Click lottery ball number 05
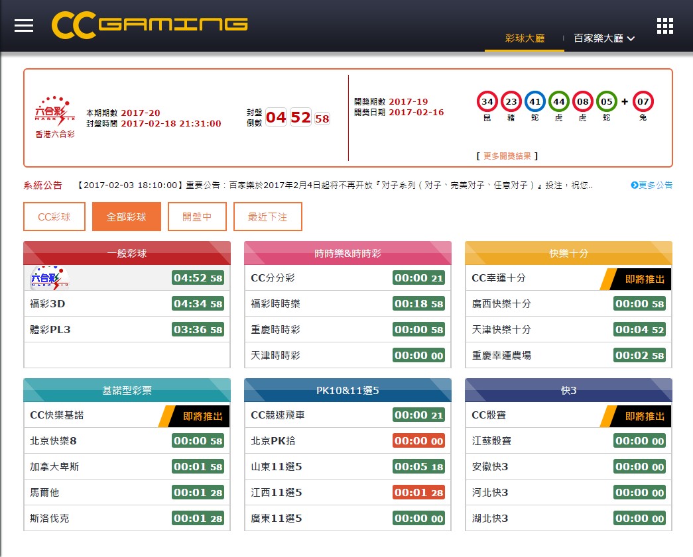The width and height of the screenshot is (693, 557). pyautogui.click(x=606, y=101)
